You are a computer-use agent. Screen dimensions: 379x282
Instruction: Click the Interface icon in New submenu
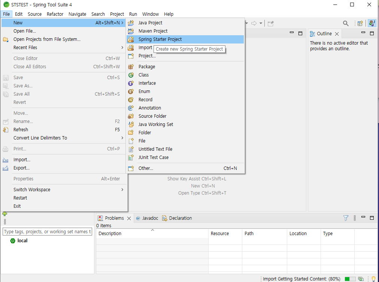click(131, 83)
